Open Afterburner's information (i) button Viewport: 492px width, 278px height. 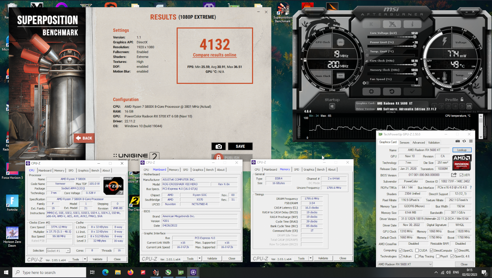pyautogui.click(x=412, y=24)
